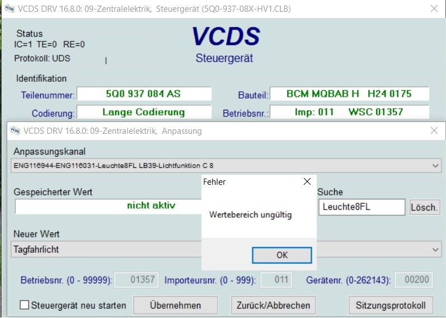Click the Betriebsnr. field showing 01357
The width and height of the screenshot is (446, 318).
tap(136, 280)
